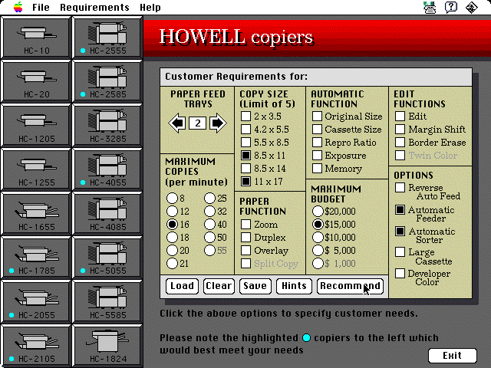The height and width of the screenshot is (368, 491).
Task: Select the HC-1255 copier icon
Action: pos(36,170)
